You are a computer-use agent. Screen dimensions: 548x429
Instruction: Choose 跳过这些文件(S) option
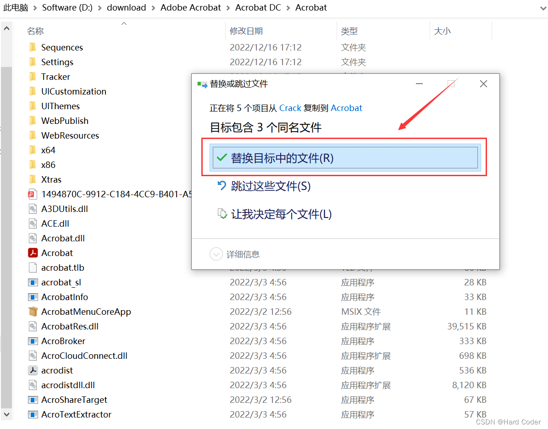[x=264, y=186]
